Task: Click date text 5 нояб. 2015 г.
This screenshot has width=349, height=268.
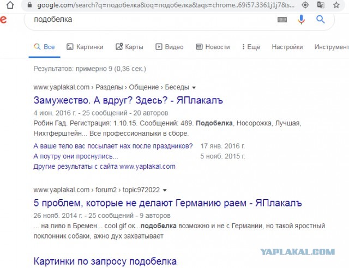Action: coord(222,156)
